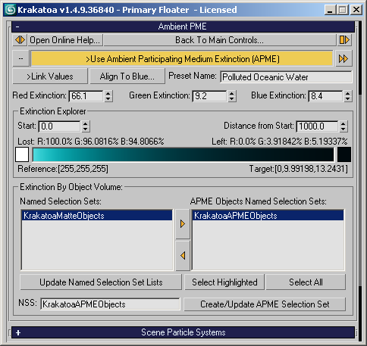Move selected set right with the orange arrow
Image resolution: width=367 pixels, height=346 pixels.
[183, 224]
